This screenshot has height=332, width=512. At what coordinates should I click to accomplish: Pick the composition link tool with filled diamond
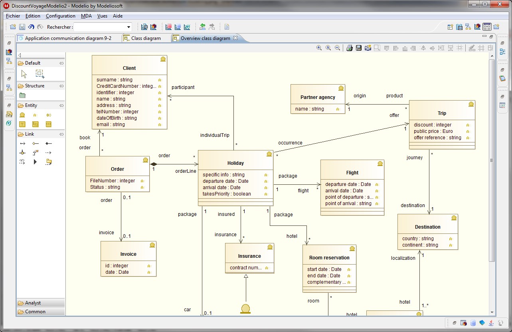48,143
